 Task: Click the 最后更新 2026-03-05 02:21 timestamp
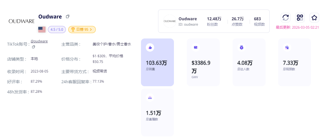297,27
